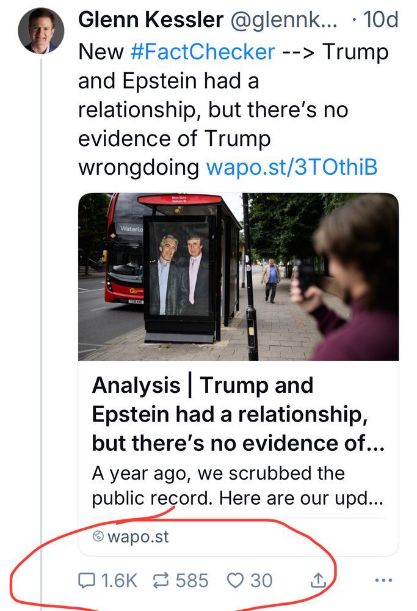Click the wapo.st domain label

coord(138,536)
